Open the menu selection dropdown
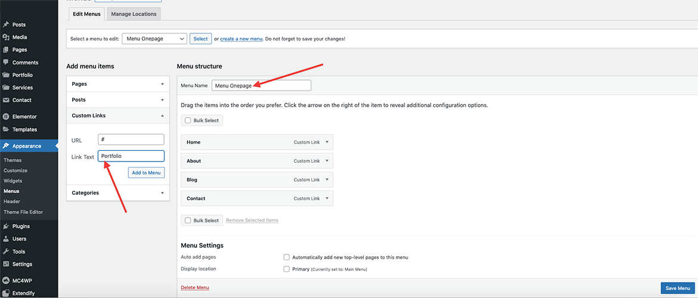Viewport: 698px width, 298px height. [155, 39]
